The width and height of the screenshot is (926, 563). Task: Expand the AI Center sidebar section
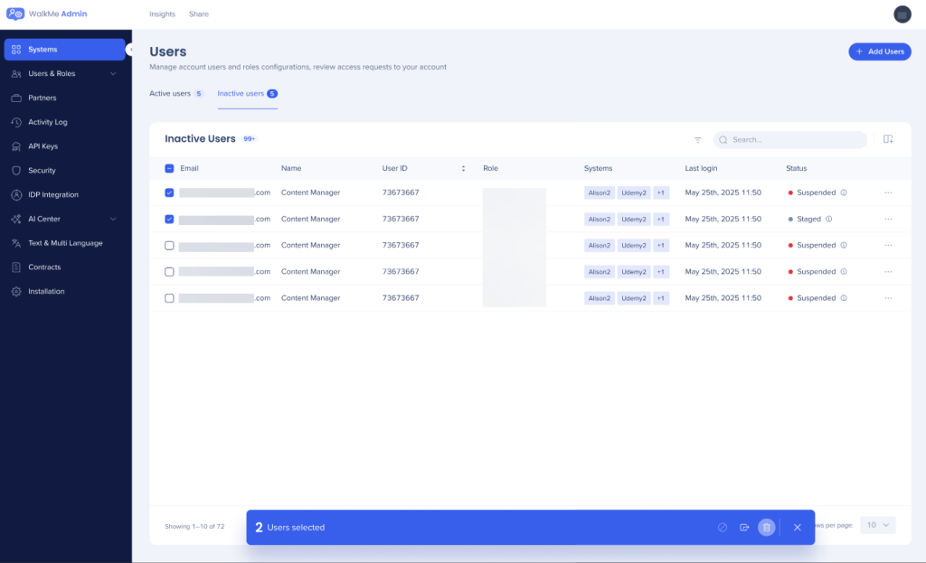113,219
